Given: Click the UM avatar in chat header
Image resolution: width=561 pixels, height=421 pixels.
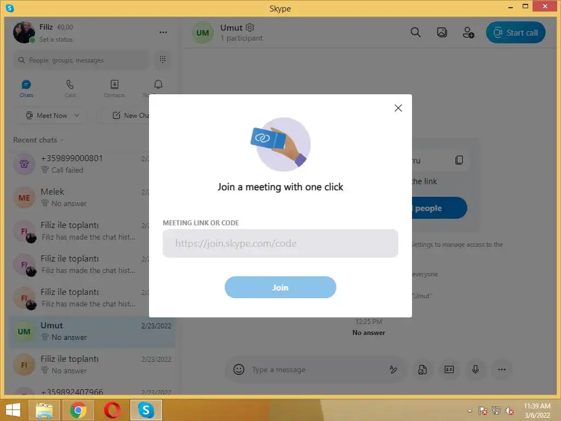Looking at the screenshot, I should point(203,32).
